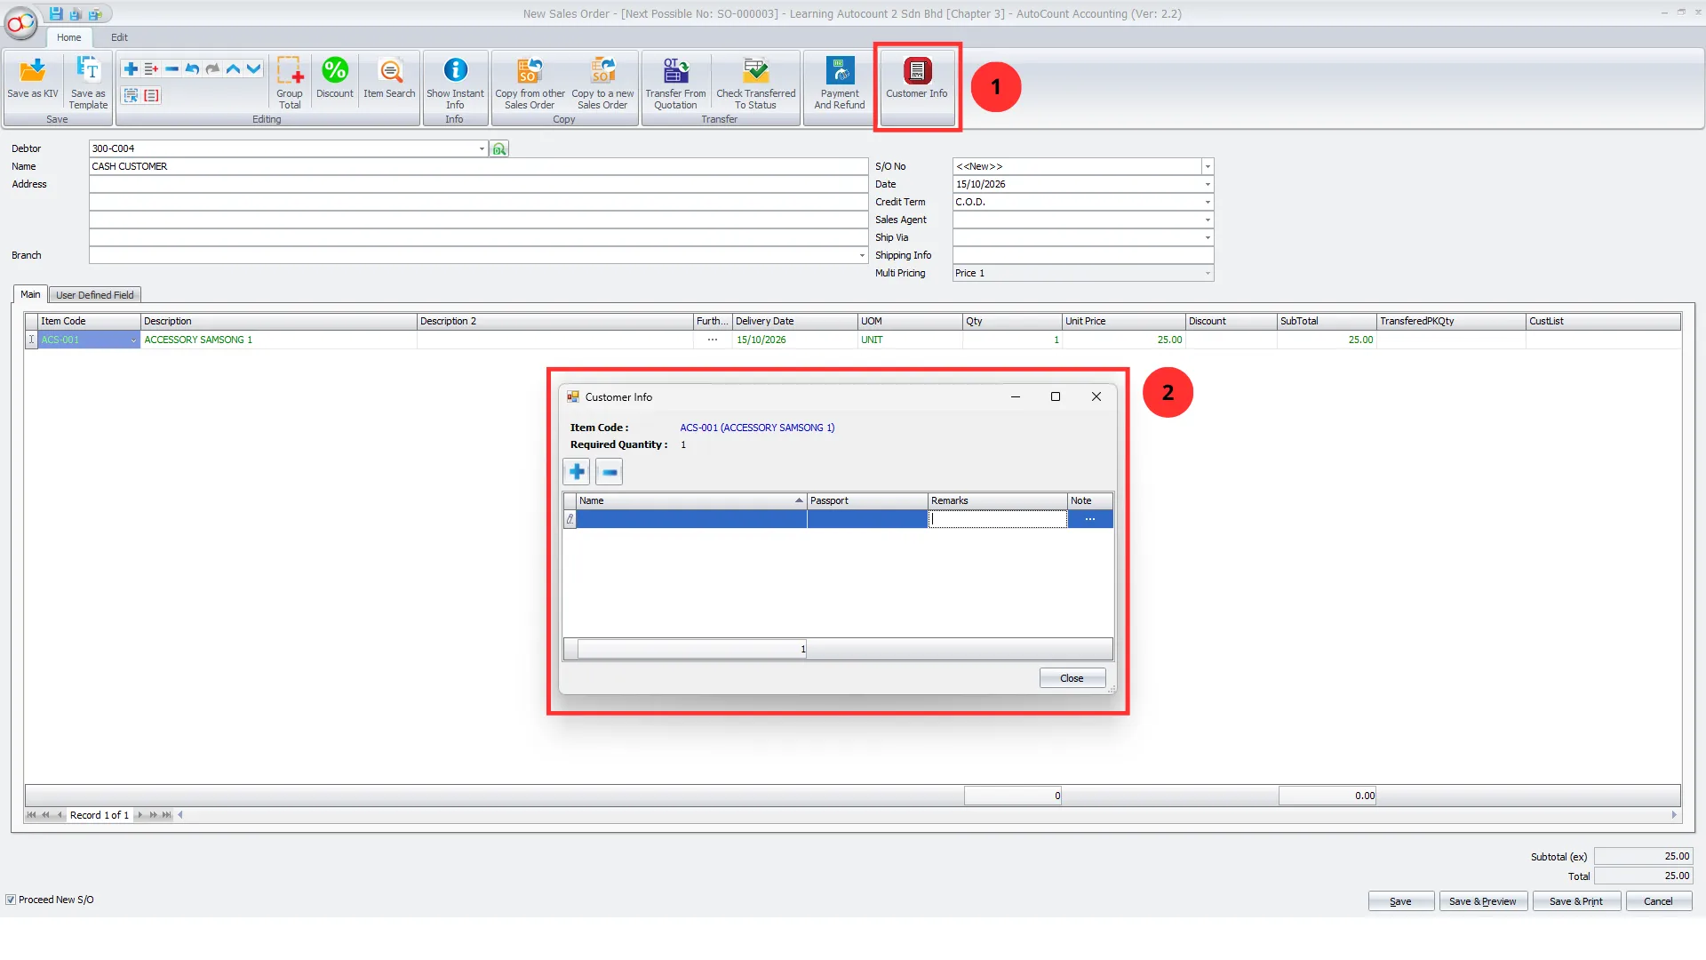Open the Item Code ACS-001 cell dropdown
Image resolution: width=1706 pixels, height=960 pixels.
pos(133,340)
